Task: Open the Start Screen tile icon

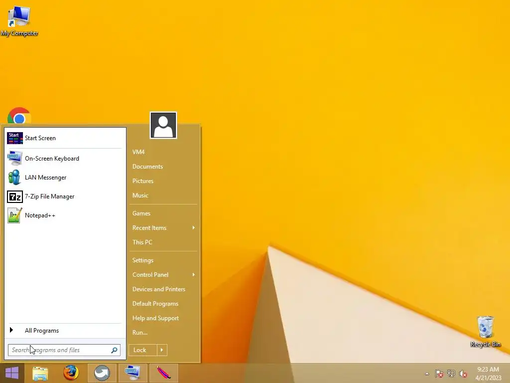Action: click(15, 138)
